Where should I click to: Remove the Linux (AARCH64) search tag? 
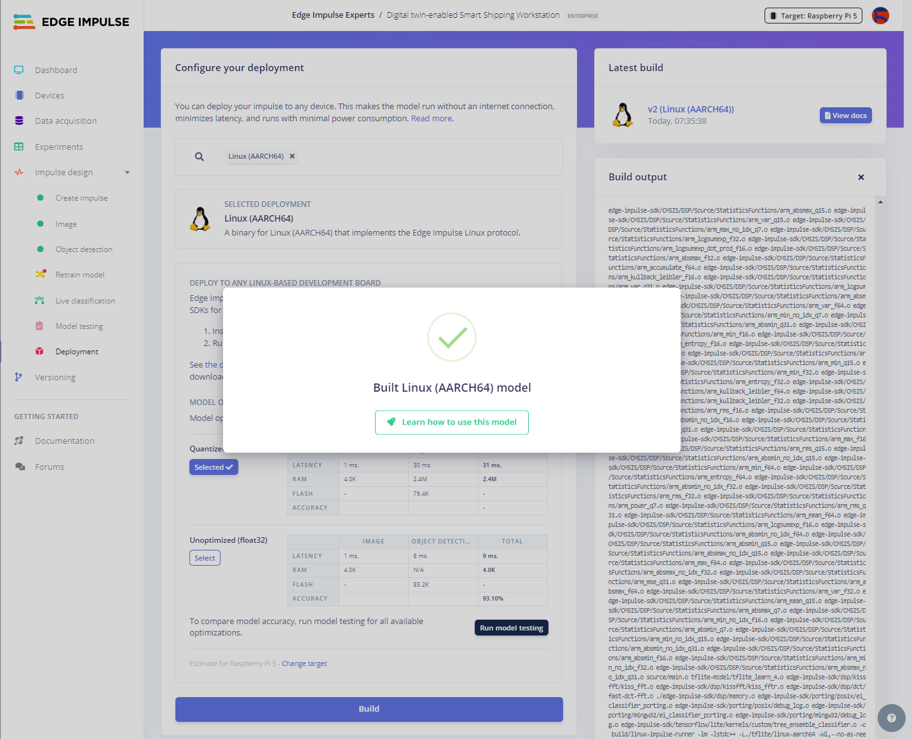click(292, 156)
